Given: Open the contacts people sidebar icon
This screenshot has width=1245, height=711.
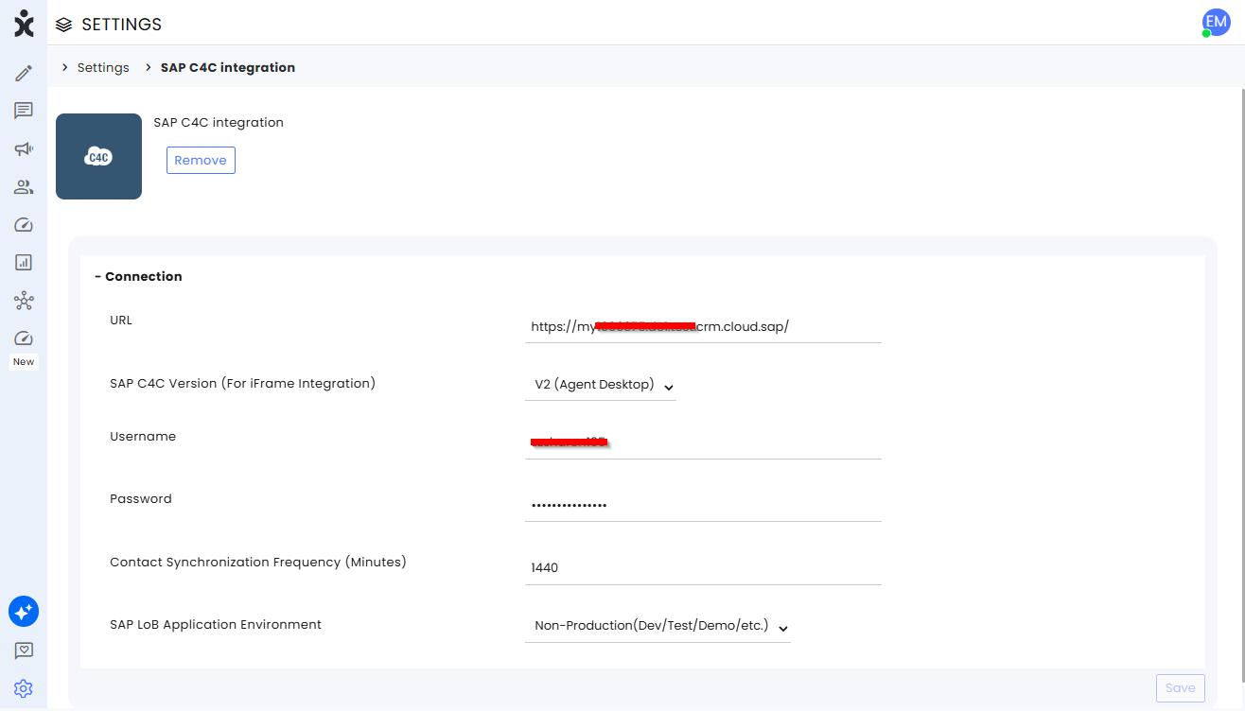Looking at the screenshot, I should [x=24, y=186].
